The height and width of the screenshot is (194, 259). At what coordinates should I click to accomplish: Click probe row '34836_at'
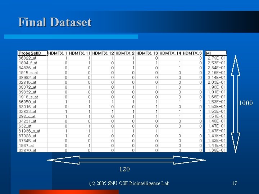tap(110, 68)
